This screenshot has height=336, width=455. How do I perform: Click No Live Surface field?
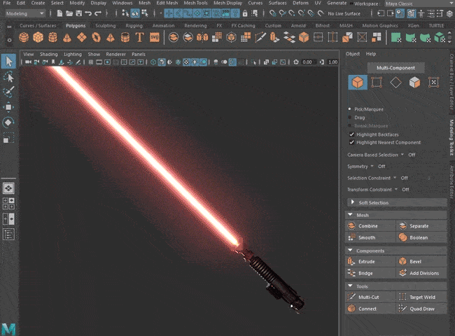(x=344, y=13)
